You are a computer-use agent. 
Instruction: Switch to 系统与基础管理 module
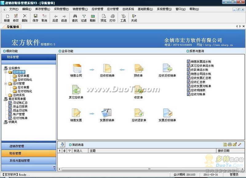click(x=29, y=160)
